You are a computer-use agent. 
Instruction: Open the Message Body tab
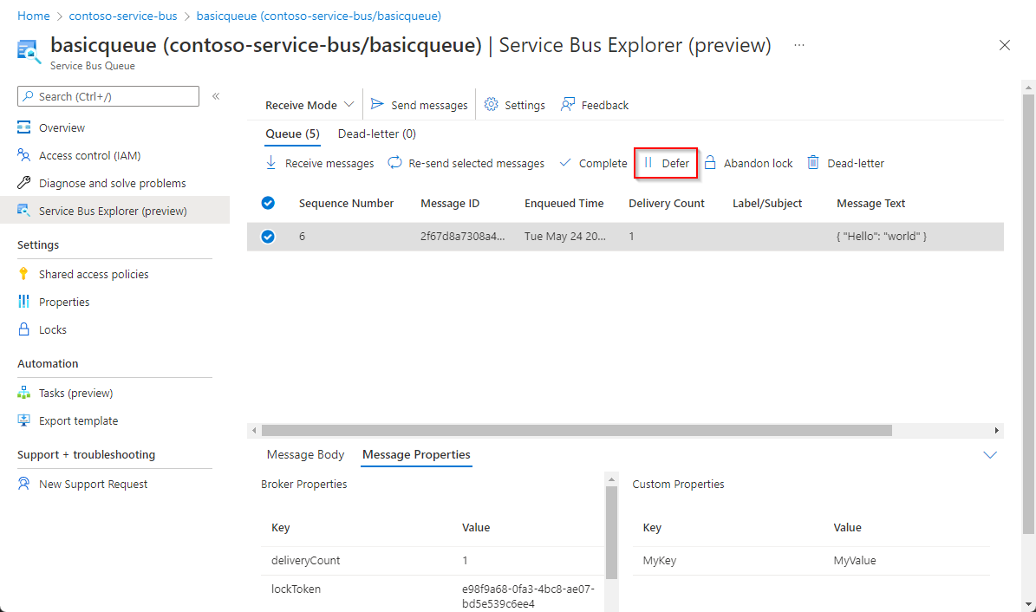[305, 455]
